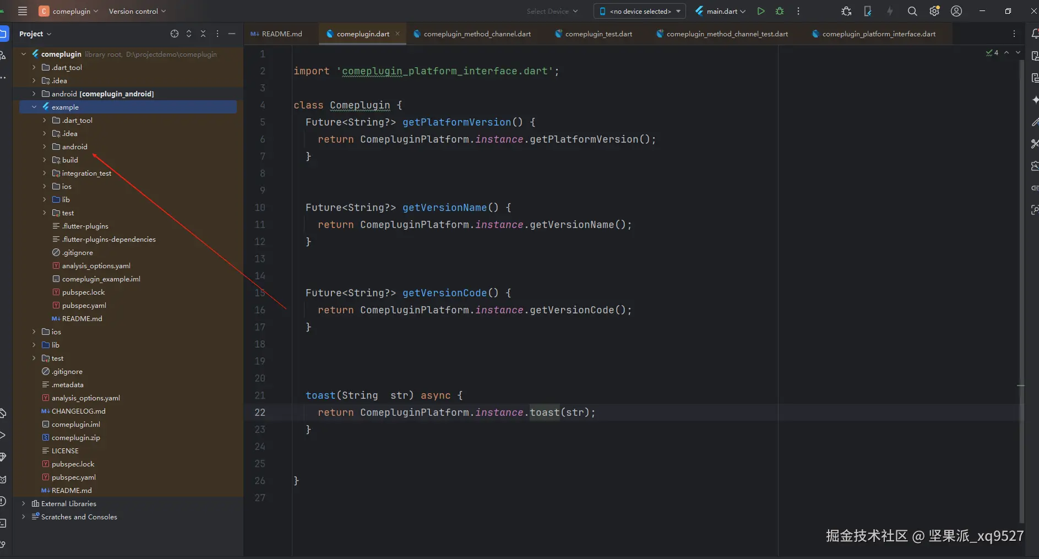Expand integration_test folder

tap(45, 173)
